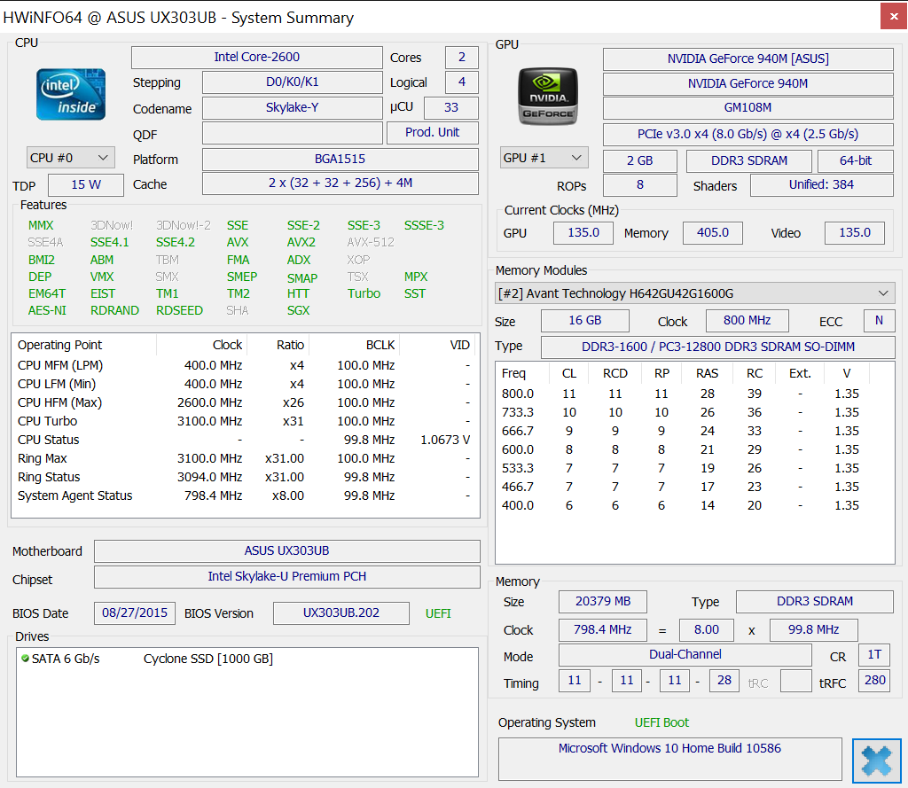
Task: Select the 800.0 frequency timing row
Action: point(694,394)
